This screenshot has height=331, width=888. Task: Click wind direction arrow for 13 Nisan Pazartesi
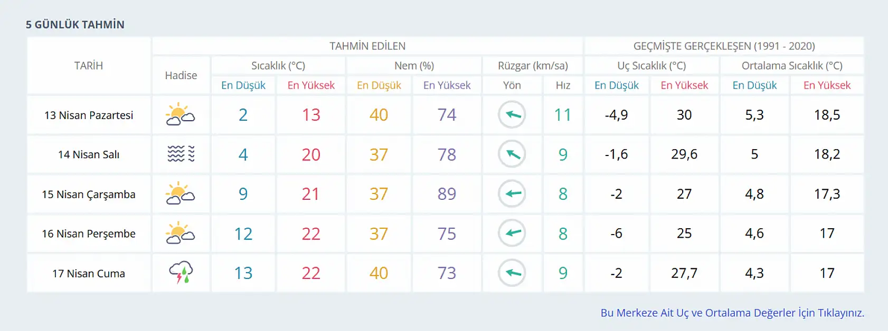[512, 114]
